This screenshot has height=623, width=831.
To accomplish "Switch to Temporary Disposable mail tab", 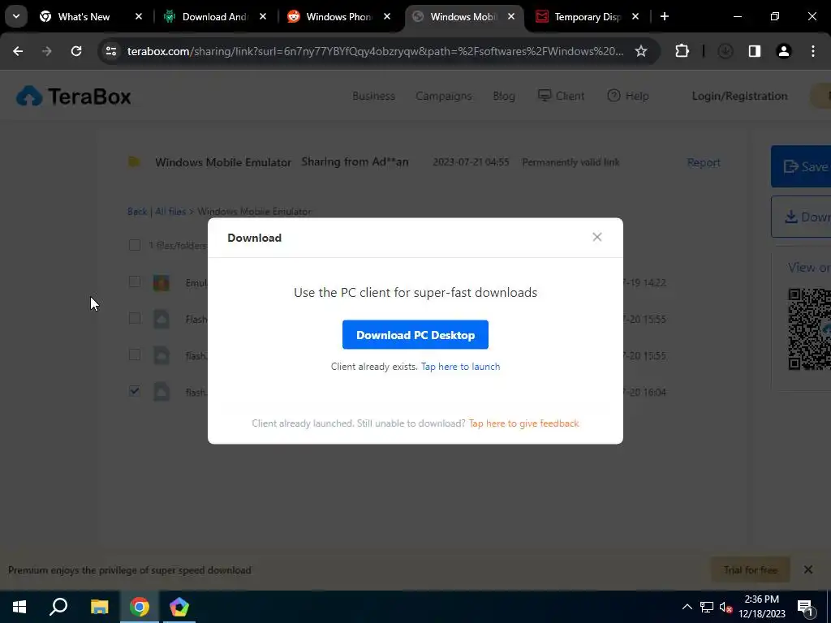I will coord(579,17).
